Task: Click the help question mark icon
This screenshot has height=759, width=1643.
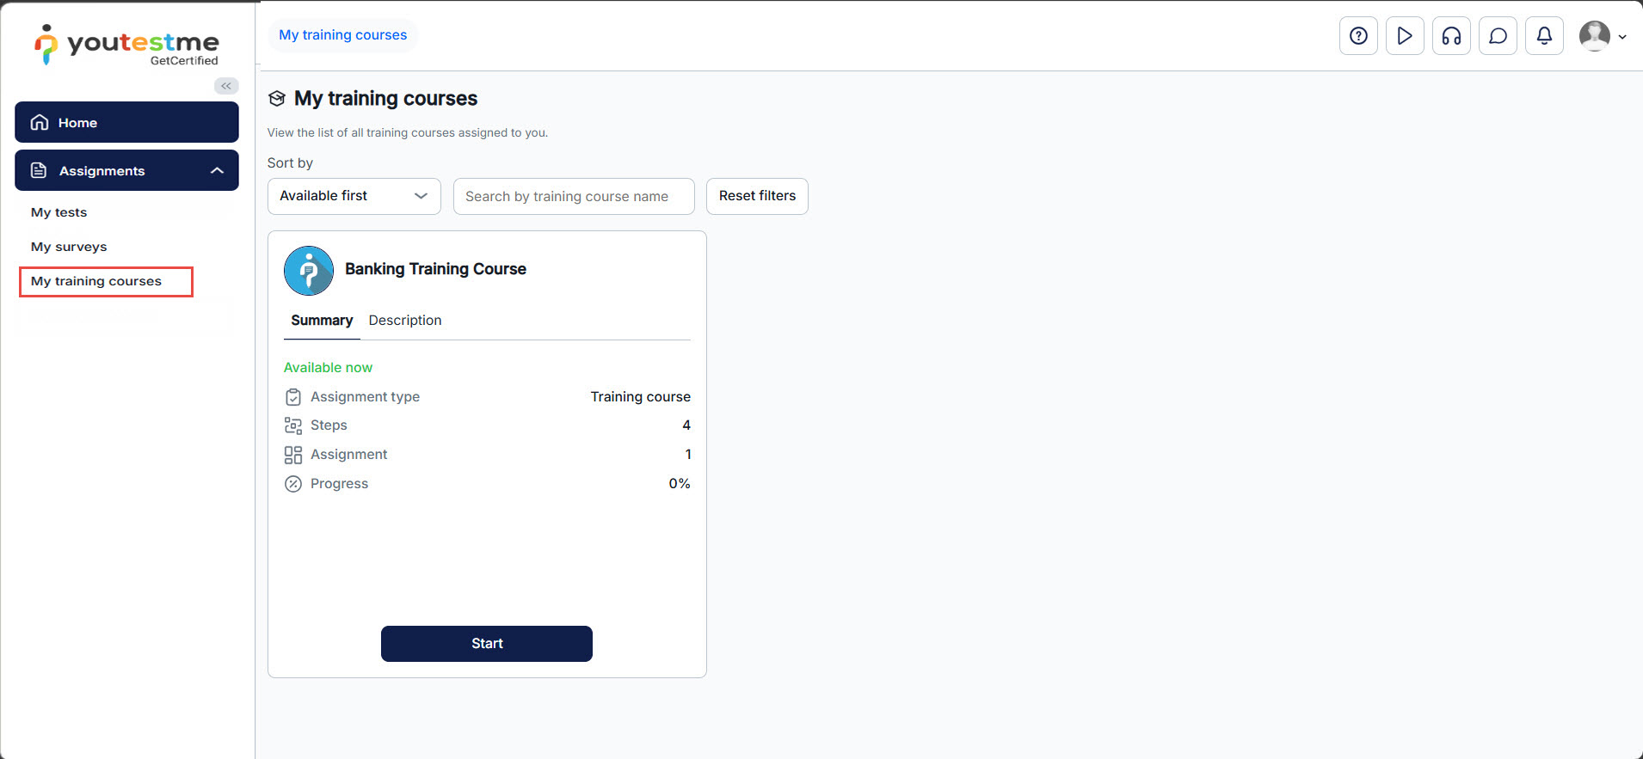Action: (x=1358, y=36)
